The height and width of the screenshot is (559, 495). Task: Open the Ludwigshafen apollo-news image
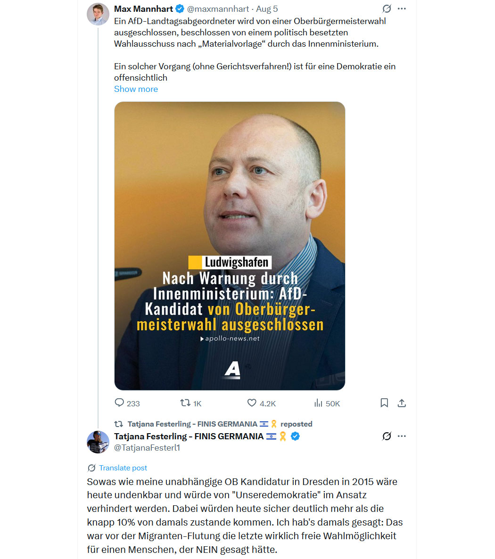point(230,246)
